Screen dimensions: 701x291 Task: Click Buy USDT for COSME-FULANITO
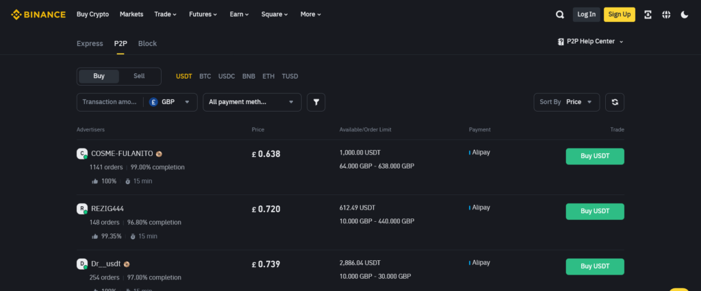[x=595, y=156]
